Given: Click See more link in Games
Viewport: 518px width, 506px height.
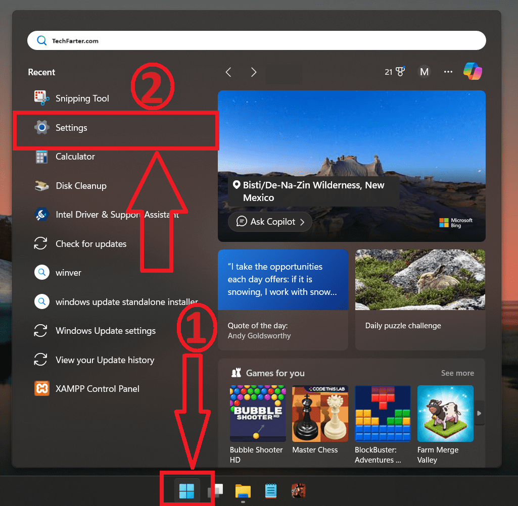Looking at the screenshot, I should click(x=457, y=373).
